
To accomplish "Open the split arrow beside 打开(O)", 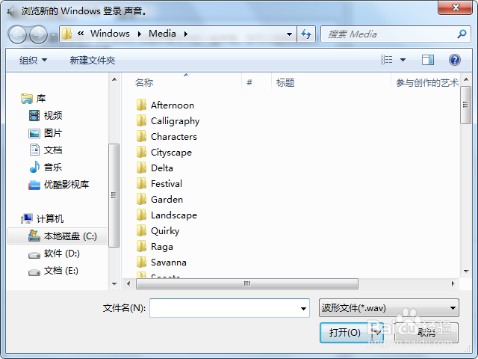I will pos(377,332).
